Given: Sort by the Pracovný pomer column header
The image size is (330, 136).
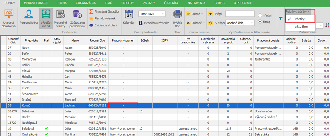Looking at the screenshot, I should [123, 40].
